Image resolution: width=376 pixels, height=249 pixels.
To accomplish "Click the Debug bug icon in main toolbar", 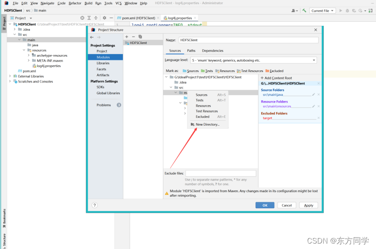I will [x=347, y=10].
